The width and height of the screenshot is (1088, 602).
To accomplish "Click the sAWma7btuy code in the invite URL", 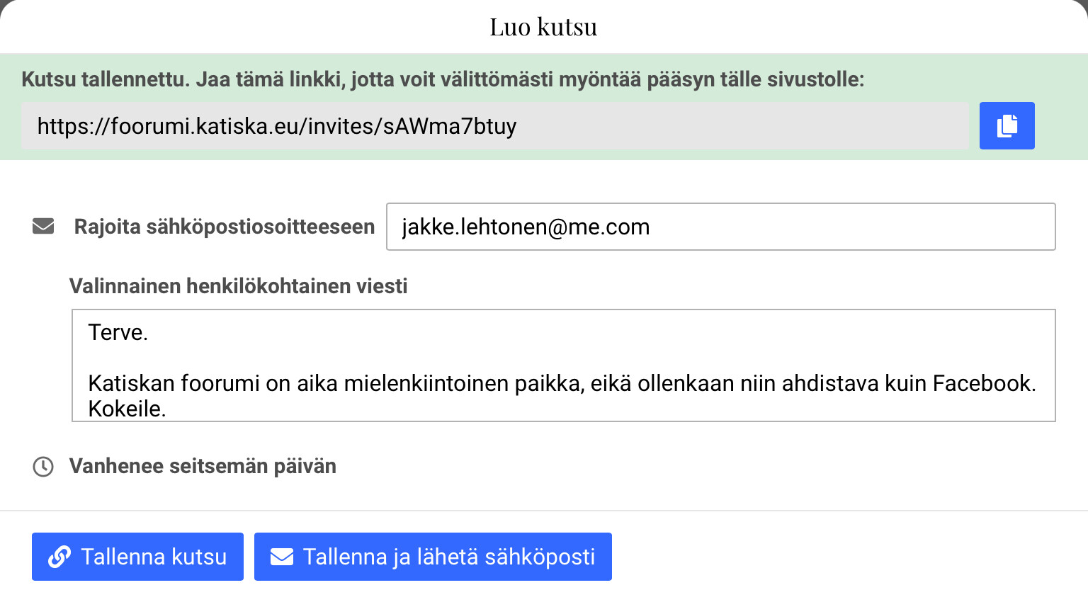I will (x=450, y=126).
